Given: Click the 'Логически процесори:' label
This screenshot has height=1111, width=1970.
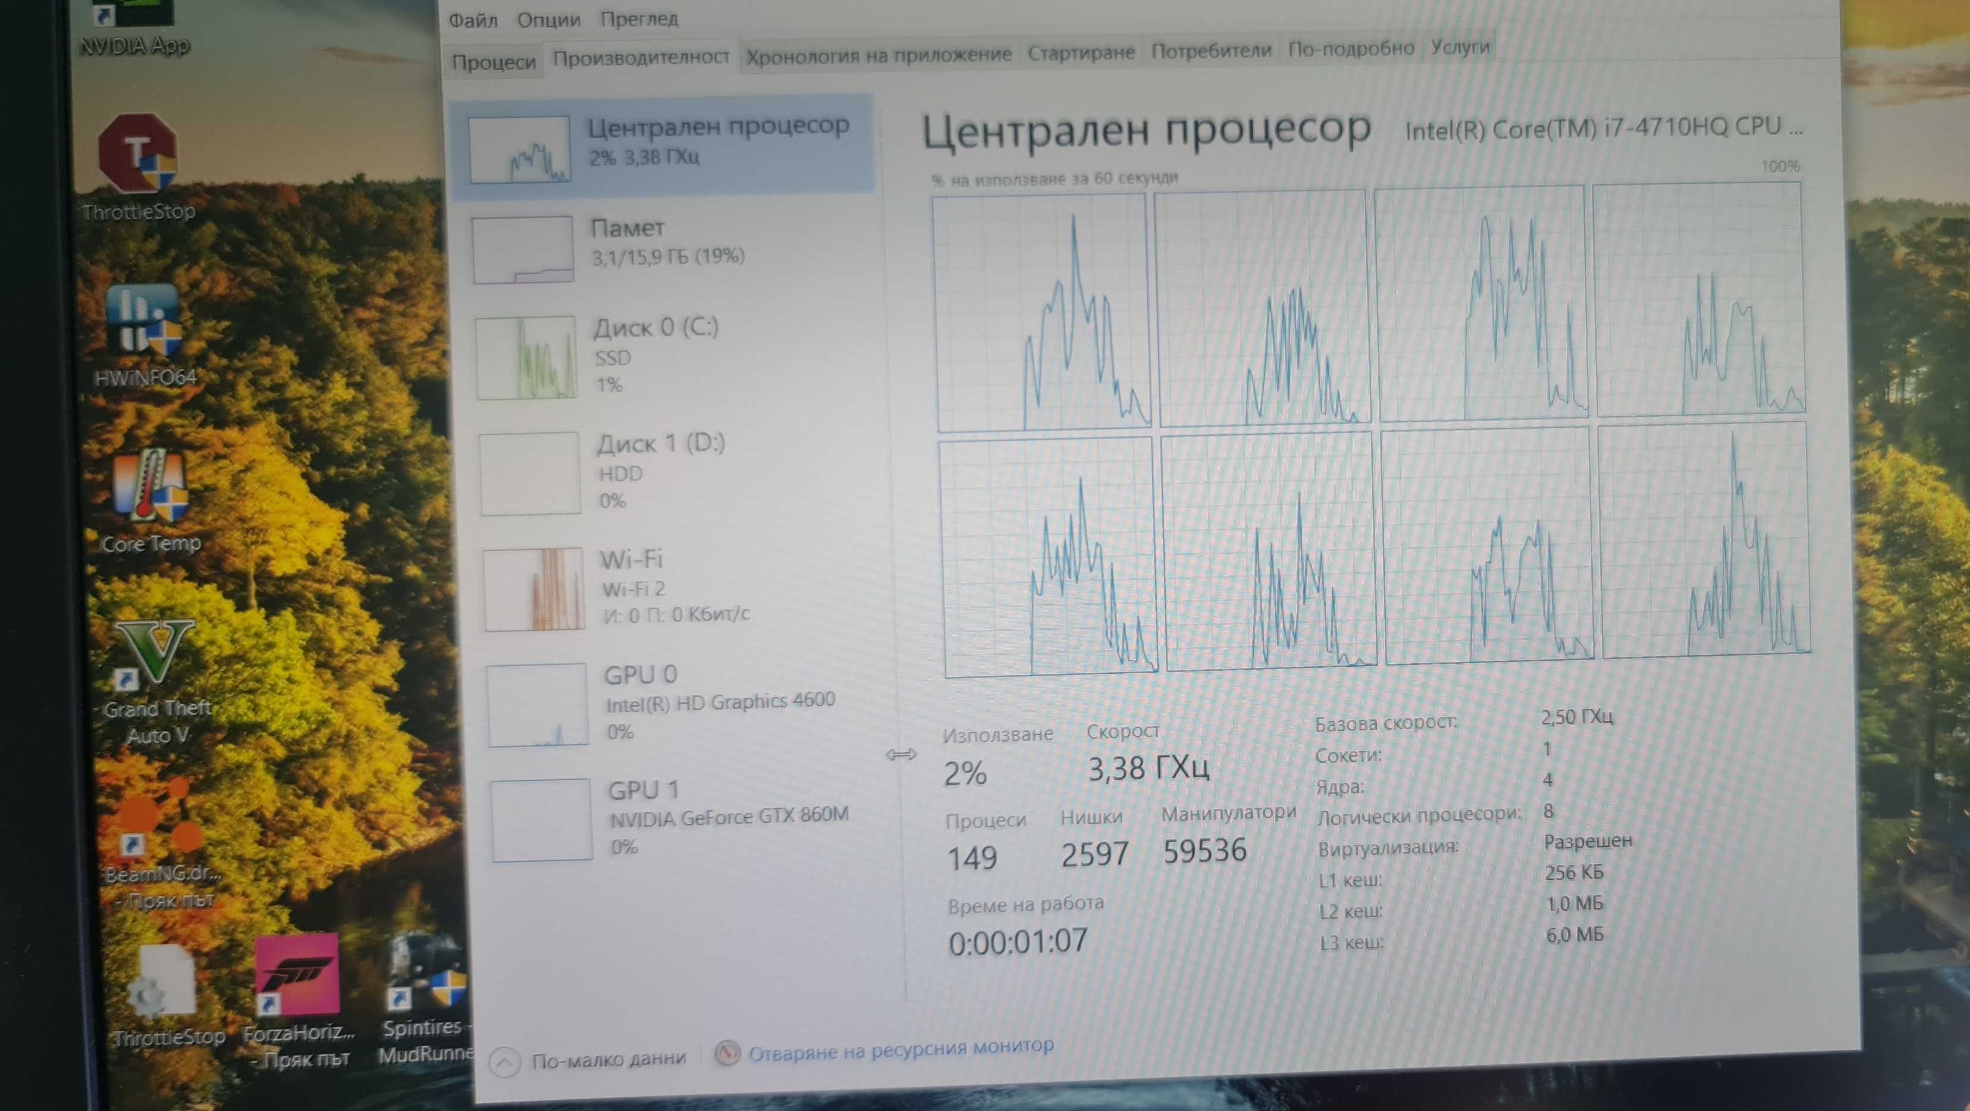Looking at the screenshot, I should pyautogui.click(x=1419, y=816).
